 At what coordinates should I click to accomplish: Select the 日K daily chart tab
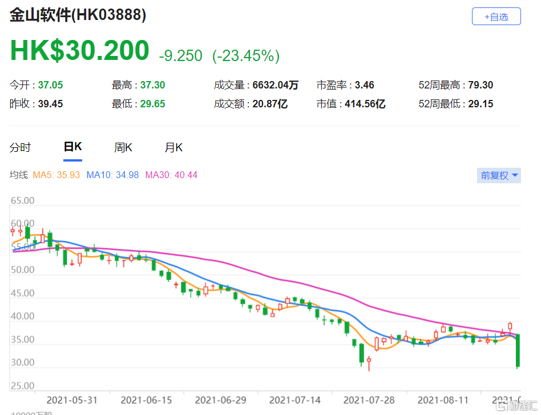(x=73, y=147)
